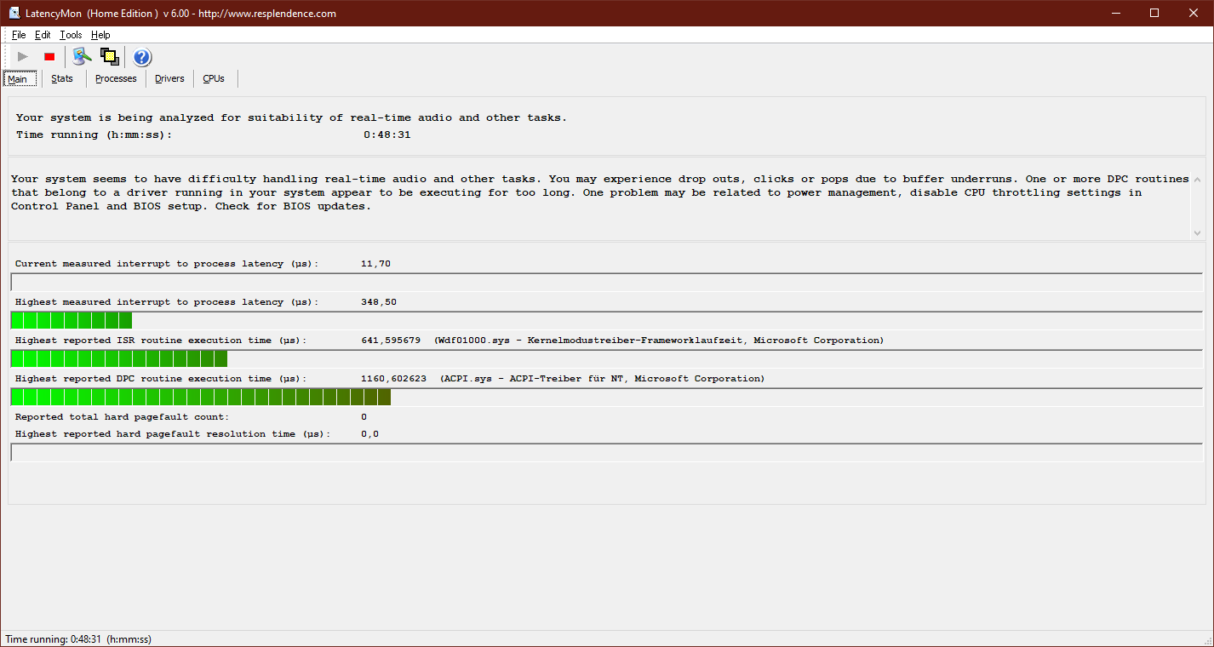Open the Help menu
Viewport: 1214px width, 647px height.
coord(100,35)
